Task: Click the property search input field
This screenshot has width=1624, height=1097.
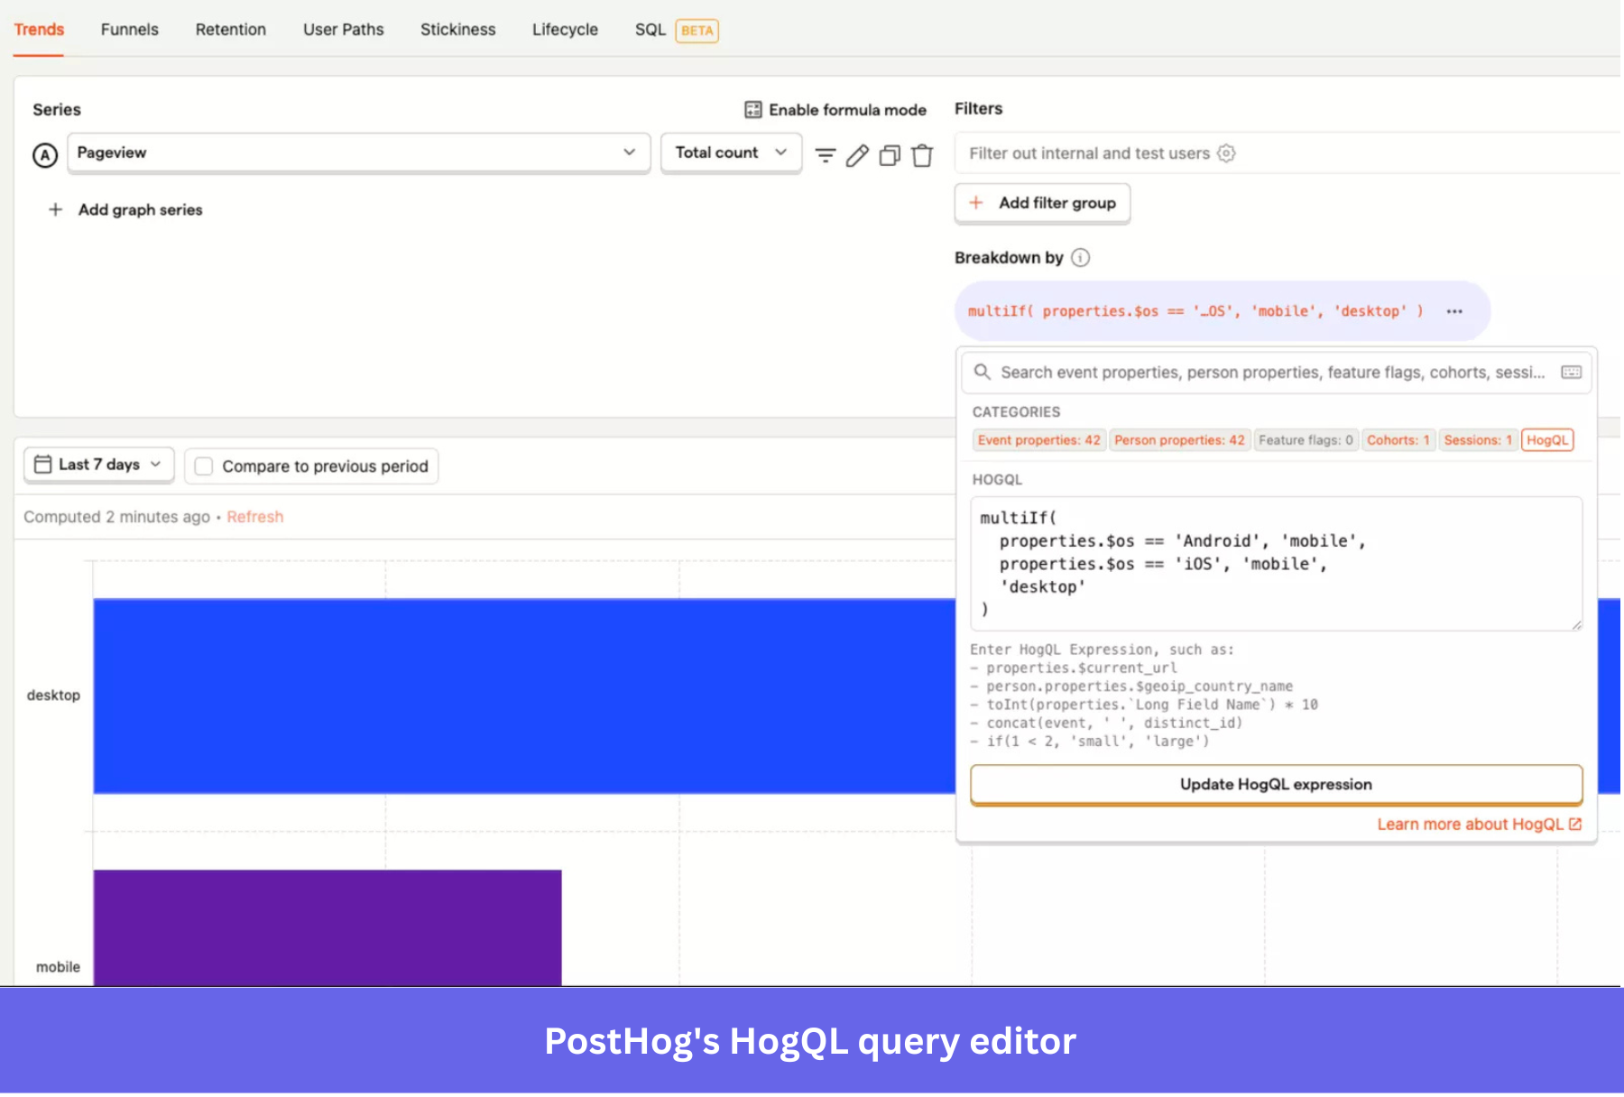Action: [1276, 373]
